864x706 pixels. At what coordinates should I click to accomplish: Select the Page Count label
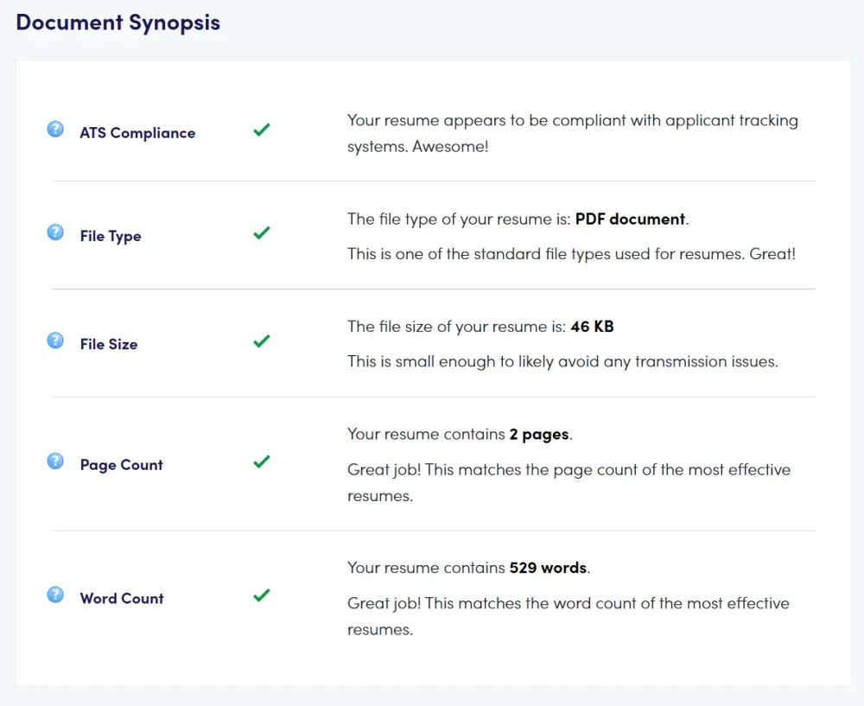point(121,465)
